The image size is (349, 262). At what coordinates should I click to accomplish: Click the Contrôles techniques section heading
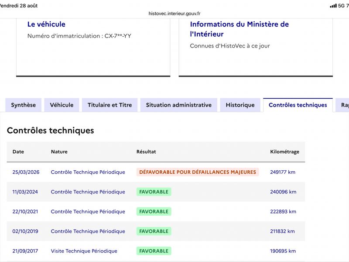50,130
